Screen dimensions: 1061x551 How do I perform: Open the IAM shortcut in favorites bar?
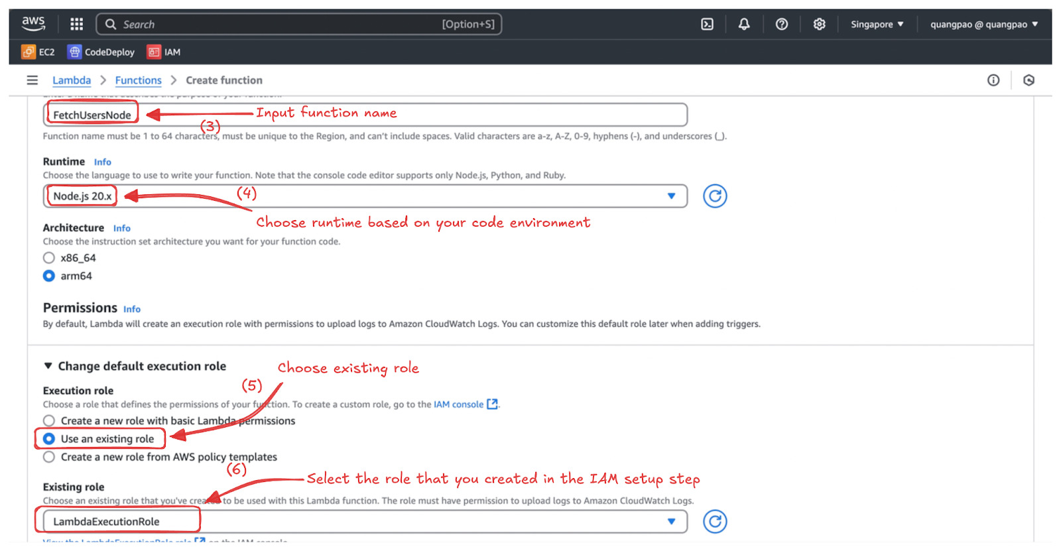[x=164, y=52]
